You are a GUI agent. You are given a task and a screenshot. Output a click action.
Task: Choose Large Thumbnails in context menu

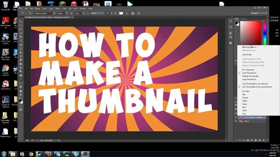249,79
